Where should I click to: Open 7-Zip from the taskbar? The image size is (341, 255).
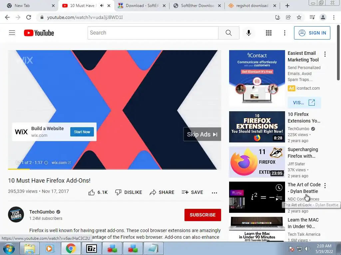tap(91, 248)
